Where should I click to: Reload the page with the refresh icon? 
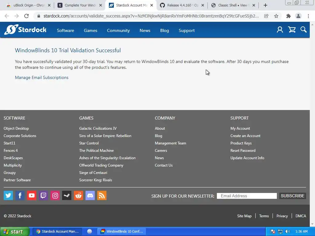click(x=26, y=16)
